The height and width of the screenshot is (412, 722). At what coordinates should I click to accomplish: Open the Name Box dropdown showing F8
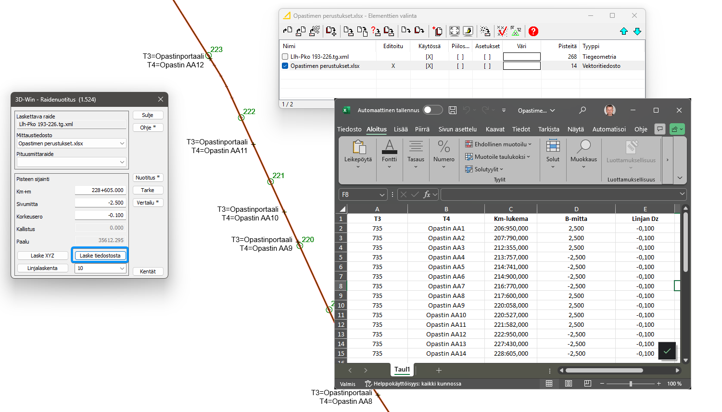tap(382, 194)
